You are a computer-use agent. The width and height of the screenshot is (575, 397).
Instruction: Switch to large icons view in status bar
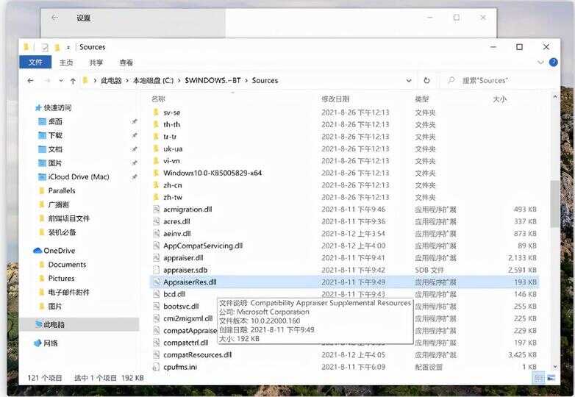551,378
